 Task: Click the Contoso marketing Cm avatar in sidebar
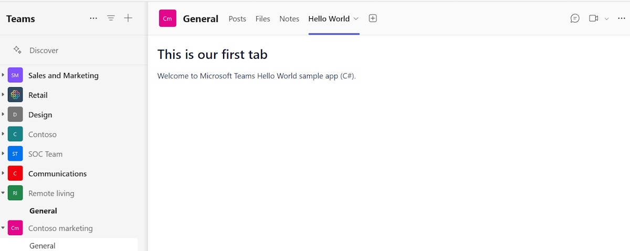pos(15,228)
